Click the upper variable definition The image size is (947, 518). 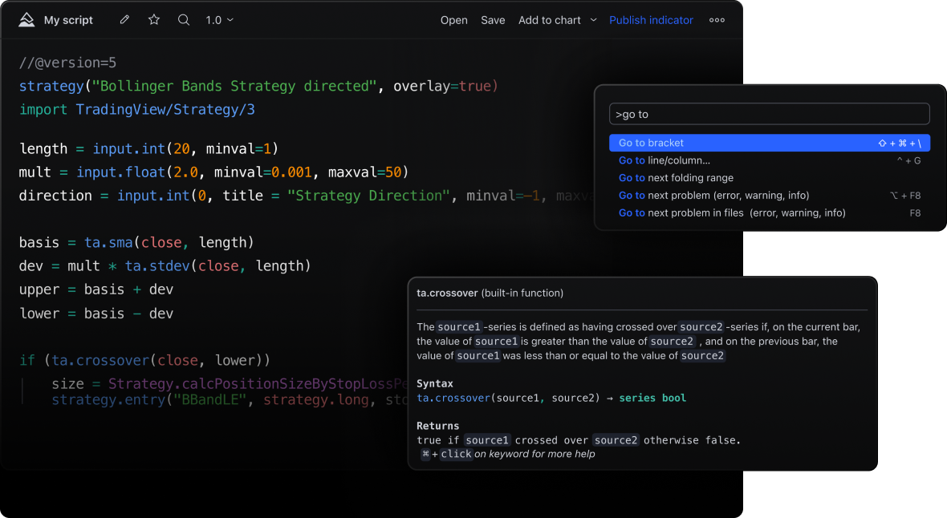[39, 289]
